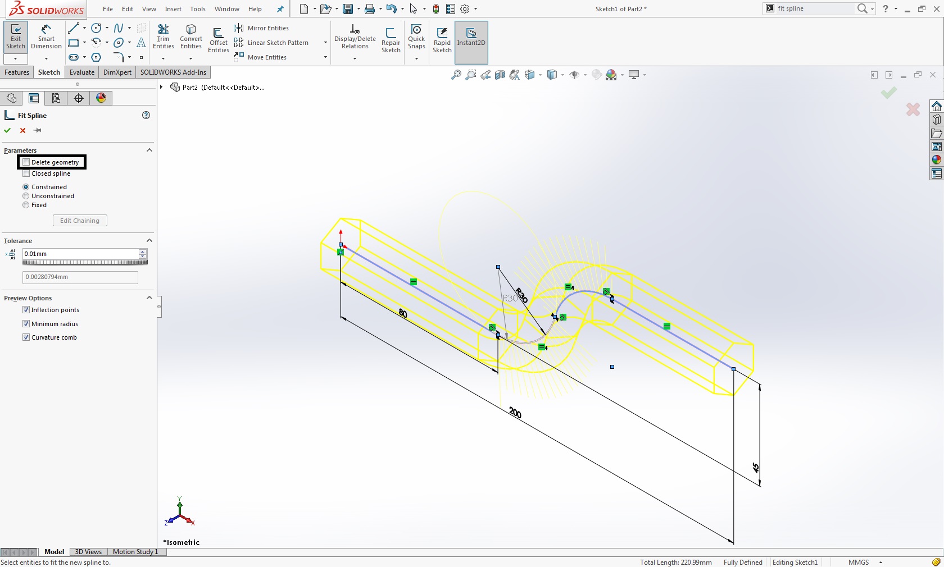Viewport: 944px width, 567px height.
Task: Click the Convert Entities icon
Action: tap(191, 37)
